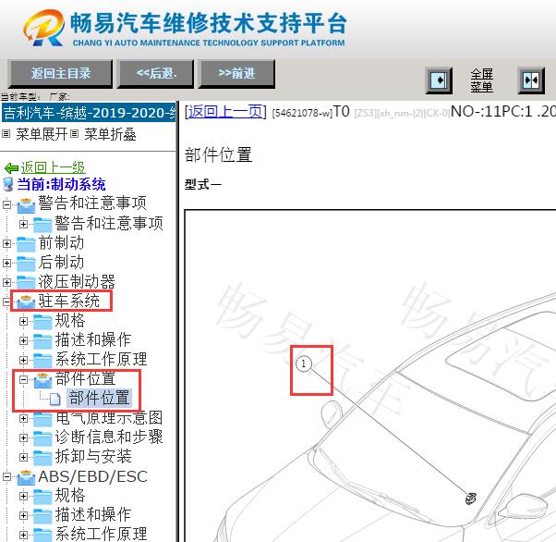Expand 规格 under ABS/EBD/ESC
556x542 pixels.
[23, 496]
